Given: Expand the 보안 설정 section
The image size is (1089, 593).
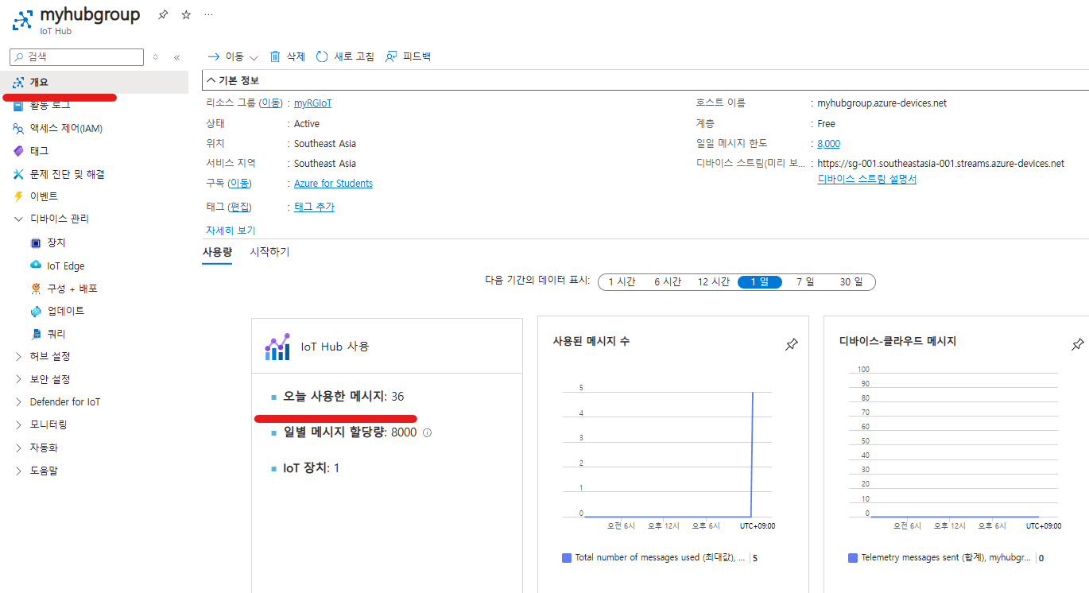Looking at the screenshot, I should pos(18,379).
